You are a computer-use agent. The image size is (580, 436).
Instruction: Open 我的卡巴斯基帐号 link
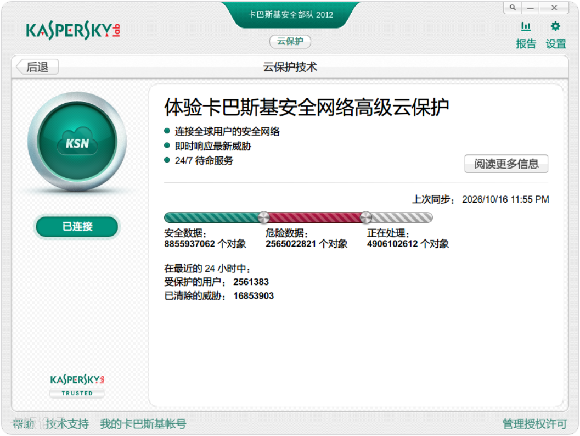click(143, 424)
